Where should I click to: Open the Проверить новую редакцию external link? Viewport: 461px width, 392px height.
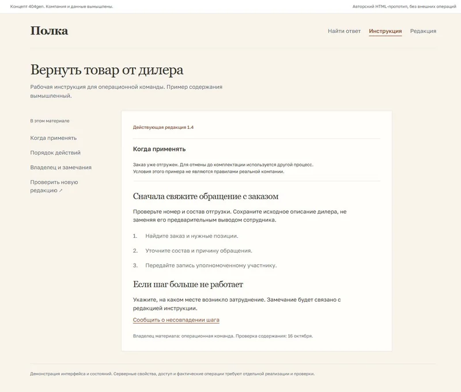[x=54, y=186]
